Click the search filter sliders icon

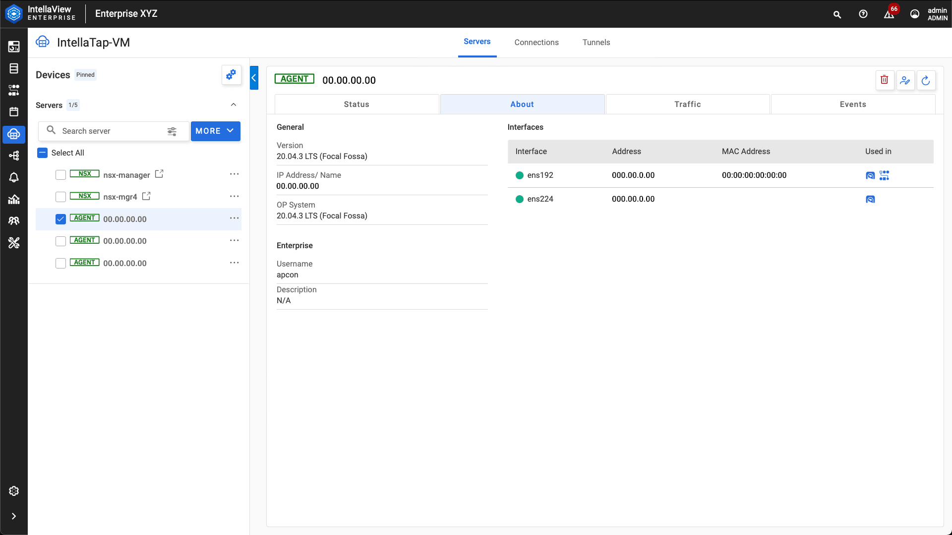point(172,131)
